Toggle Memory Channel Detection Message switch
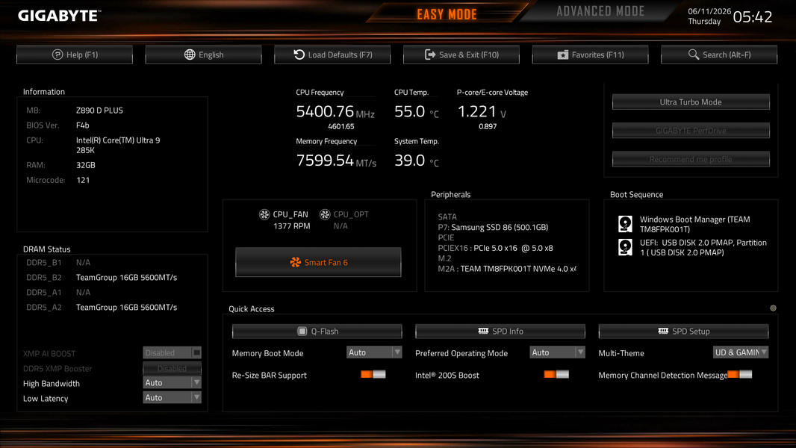 (740, 374)
